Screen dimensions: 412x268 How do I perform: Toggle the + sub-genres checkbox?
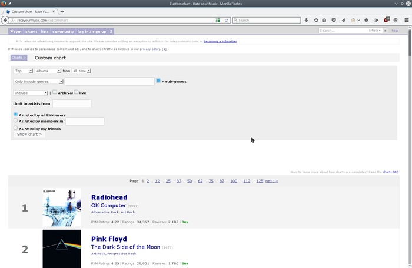158,81
